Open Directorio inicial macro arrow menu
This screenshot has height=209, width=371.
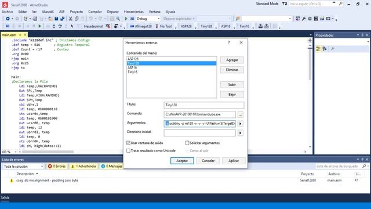pos(240,133)
